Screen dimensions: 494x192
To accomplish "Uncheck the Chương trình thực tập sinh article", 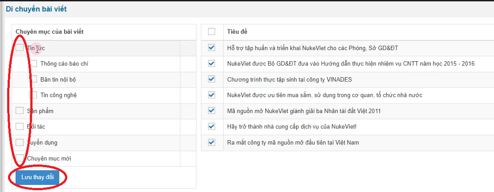I will pos(212,79).
